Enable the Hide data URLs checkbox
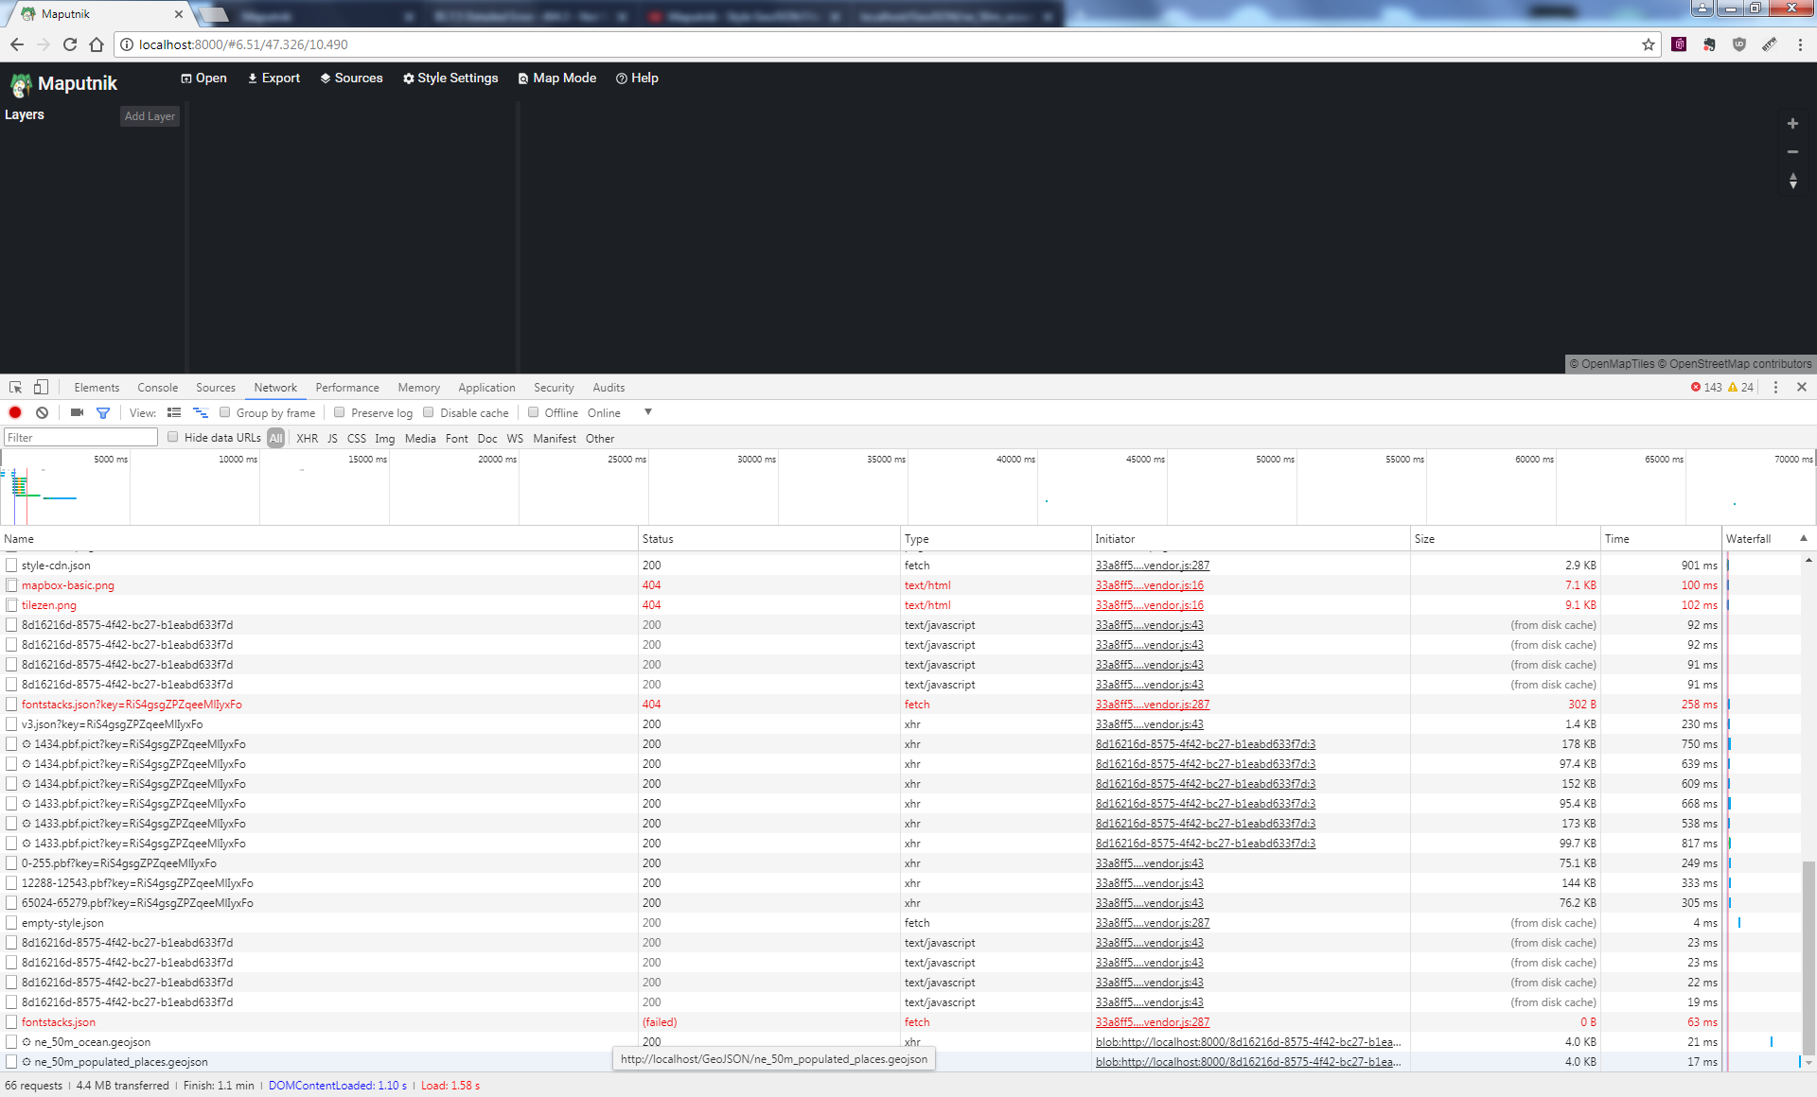Screen dimensions: 1817x1097 click(173, 437)
